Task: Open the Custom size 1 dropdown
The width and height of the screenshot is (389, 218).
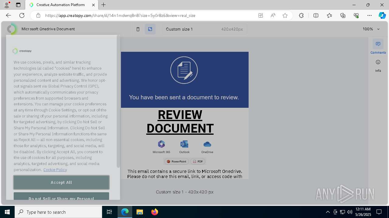Action: click(x=205, y=29)
